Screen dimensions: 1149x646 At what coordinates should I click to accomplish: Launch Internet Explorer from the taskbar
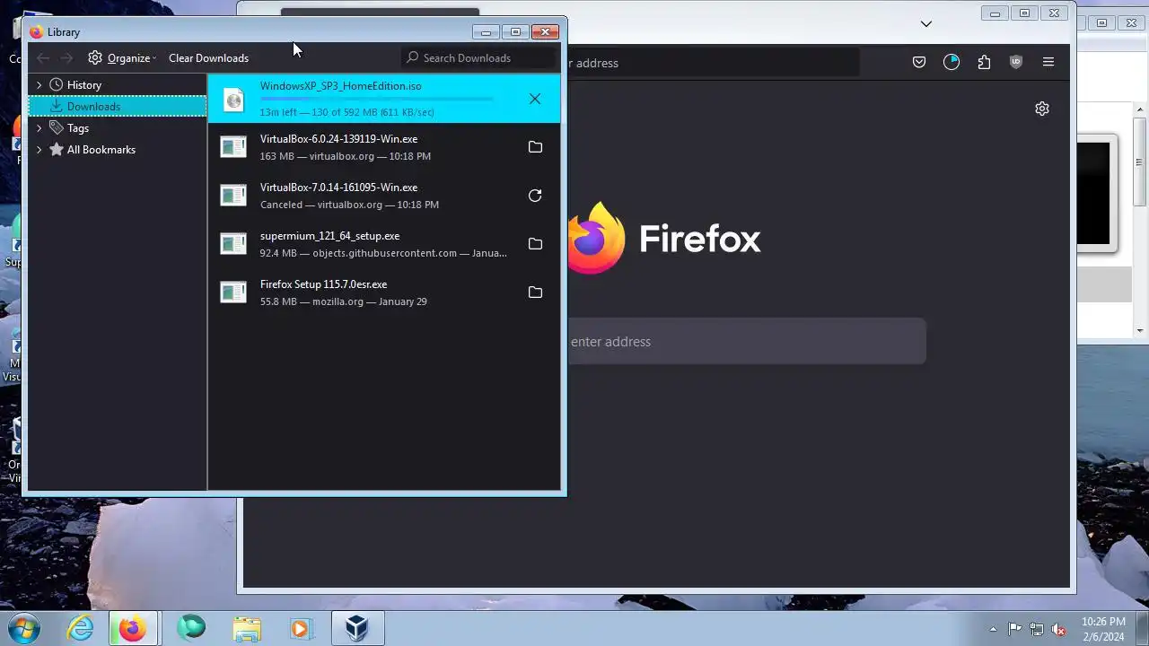[81, 628]
